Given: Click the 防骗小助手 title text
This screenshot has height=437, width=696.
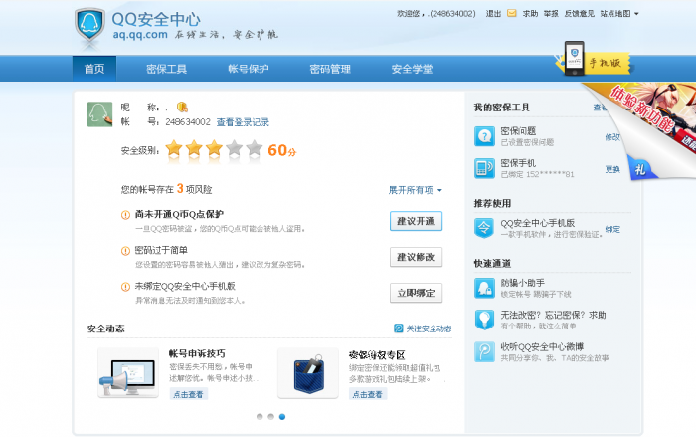Looking at the screenshot, I should 522,283.
